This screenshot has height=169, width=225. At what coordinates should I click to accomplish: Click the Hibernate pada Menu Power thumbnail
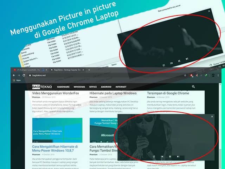point(57,130)
